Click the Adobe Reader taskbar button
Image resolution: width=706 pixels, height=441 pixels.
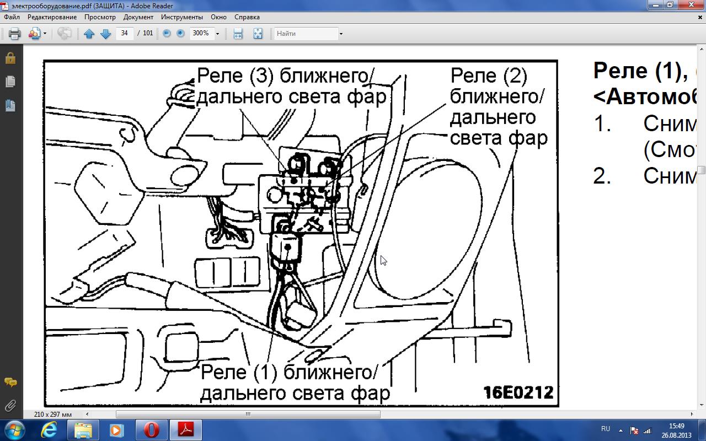click(185, 430)
